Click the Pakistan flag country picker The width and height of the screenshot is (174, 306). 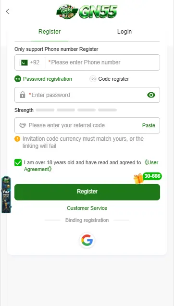[24, 62]
